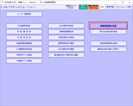Open 年金事務所登録 button
Image resolution: width=133 pixels, height=106 pixels.
tap(24, 26)
